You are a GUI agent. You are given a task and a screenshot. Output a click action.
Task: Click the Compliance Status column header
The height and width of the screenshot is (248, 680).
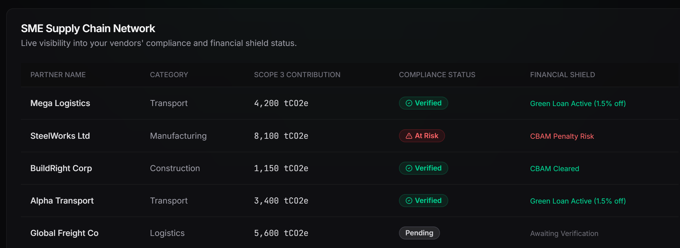coord(437,75)
